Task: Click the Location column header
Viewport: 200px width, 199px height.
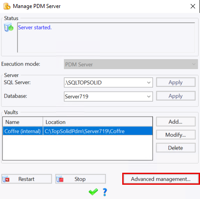Action: tap(98, 122)
